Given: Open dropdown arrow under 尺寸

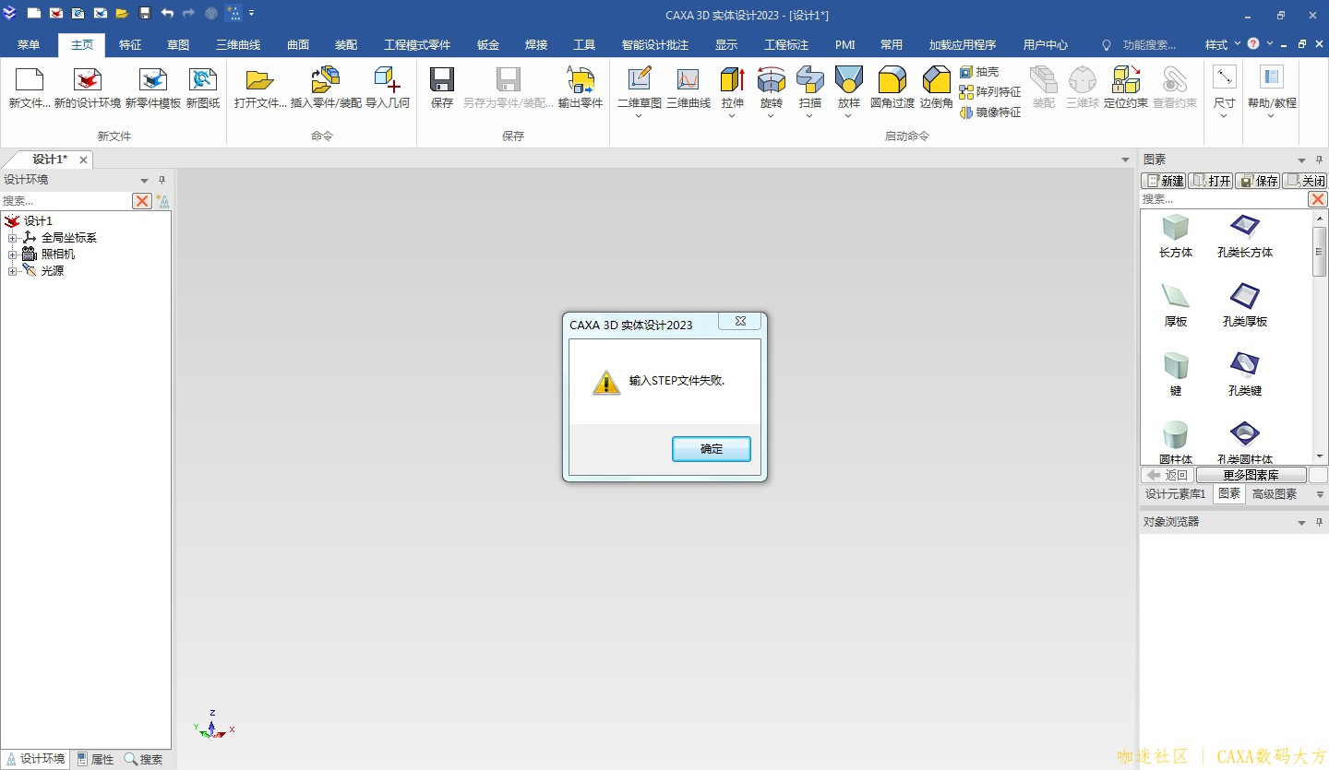Looking at the screenshot, I should tap(1225, 116).
